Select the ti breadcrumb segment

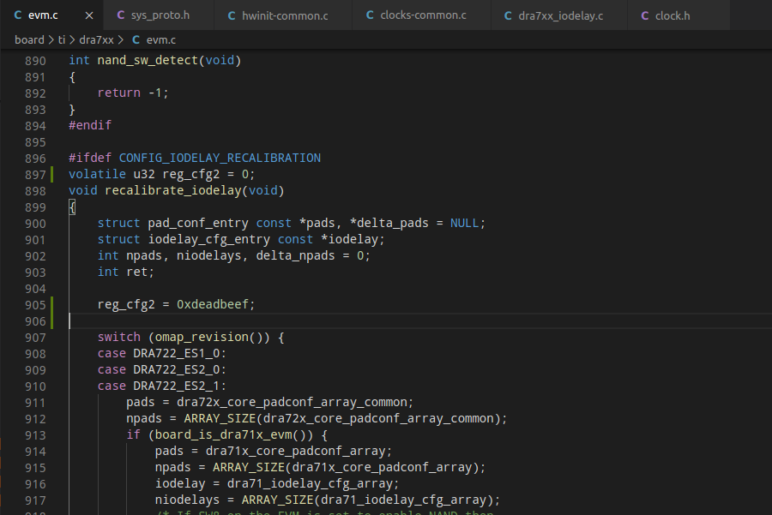point(62,39)
